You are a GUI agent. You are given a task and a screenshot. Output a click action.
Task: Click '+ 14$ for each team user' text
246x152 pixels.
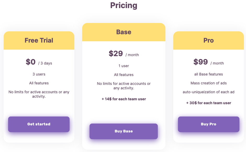(124, 99)
